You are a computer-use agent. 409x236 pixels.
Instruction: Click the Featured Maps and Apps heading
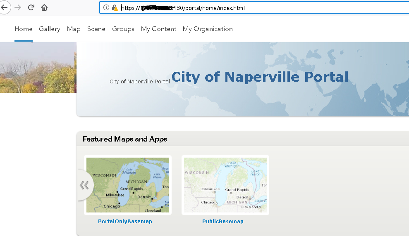pos(124,139)
